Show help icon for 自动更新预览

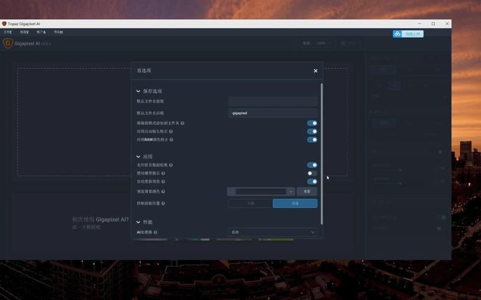click(163, 182)
